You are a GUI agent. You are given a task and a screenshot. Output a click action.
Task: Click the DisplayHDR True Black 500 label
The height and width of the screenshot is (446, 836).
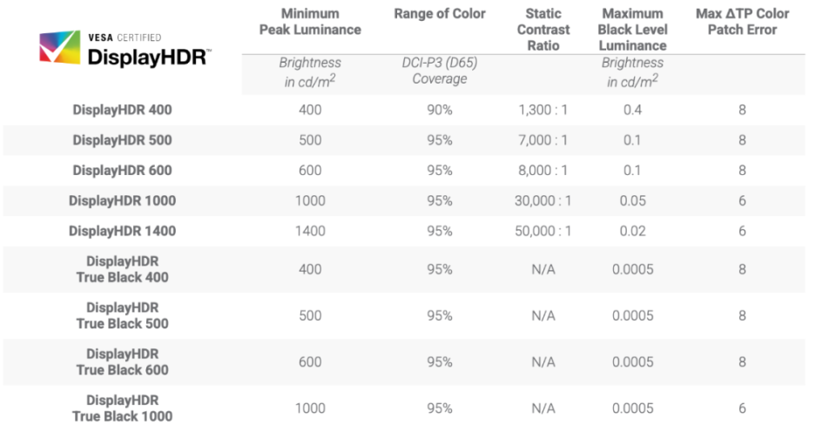coord(122,315)
